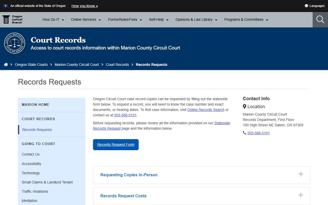Open the How Do I? dropdown menu
Screen dimensions: 328x205
pos(53,19)
